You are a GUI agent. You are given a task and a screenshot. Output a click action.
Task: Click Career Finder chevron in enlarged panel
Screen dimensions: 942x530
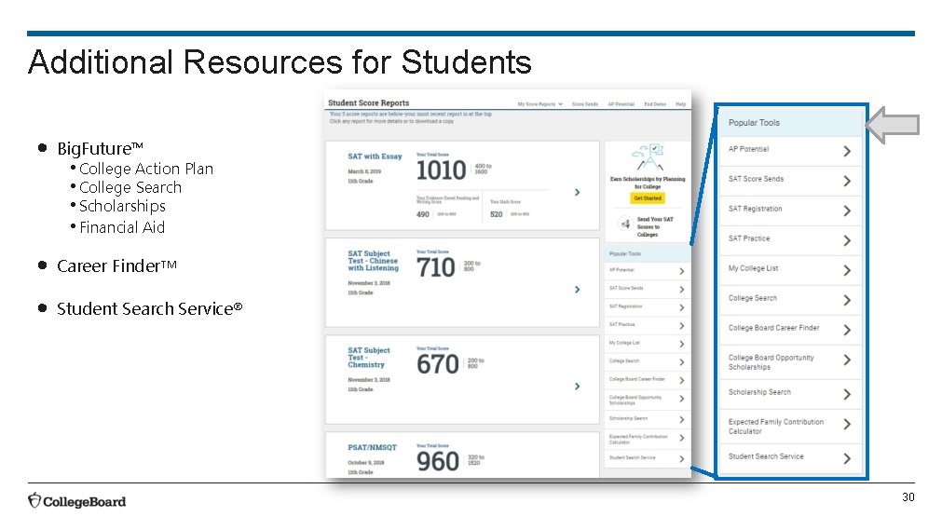pyautogui.click(x=847, y=330)
